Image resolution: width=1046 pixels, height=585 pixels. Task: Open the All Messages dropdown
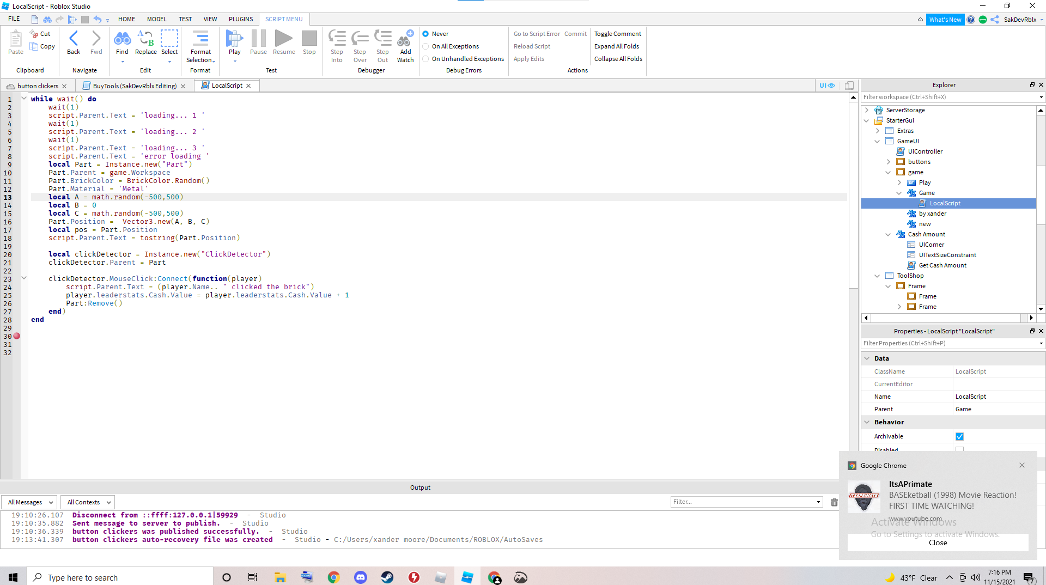click(x=29, y=502)
